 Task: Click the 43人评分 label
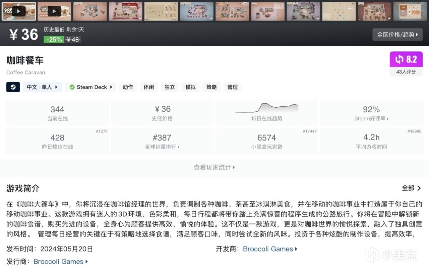click(406, 72)
